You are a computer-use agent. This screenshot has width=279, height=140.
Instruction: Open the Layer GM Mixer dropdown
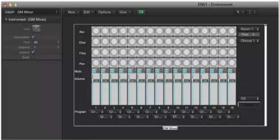(x=37, y=12)
